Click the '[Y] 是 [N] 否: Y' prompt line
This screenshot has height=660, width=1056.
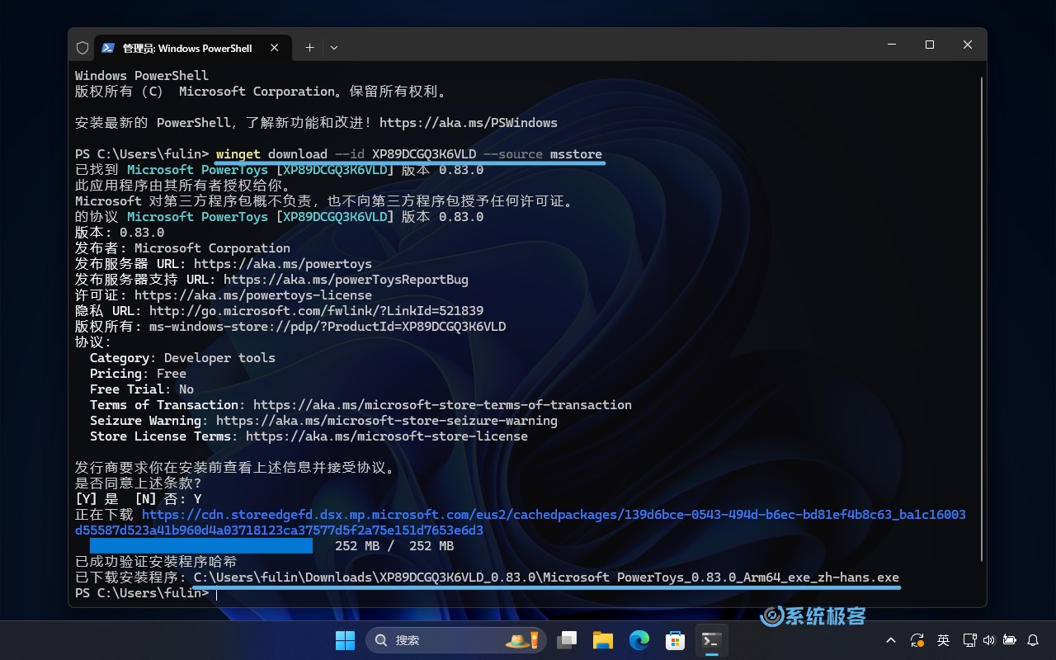pos(138,499)
